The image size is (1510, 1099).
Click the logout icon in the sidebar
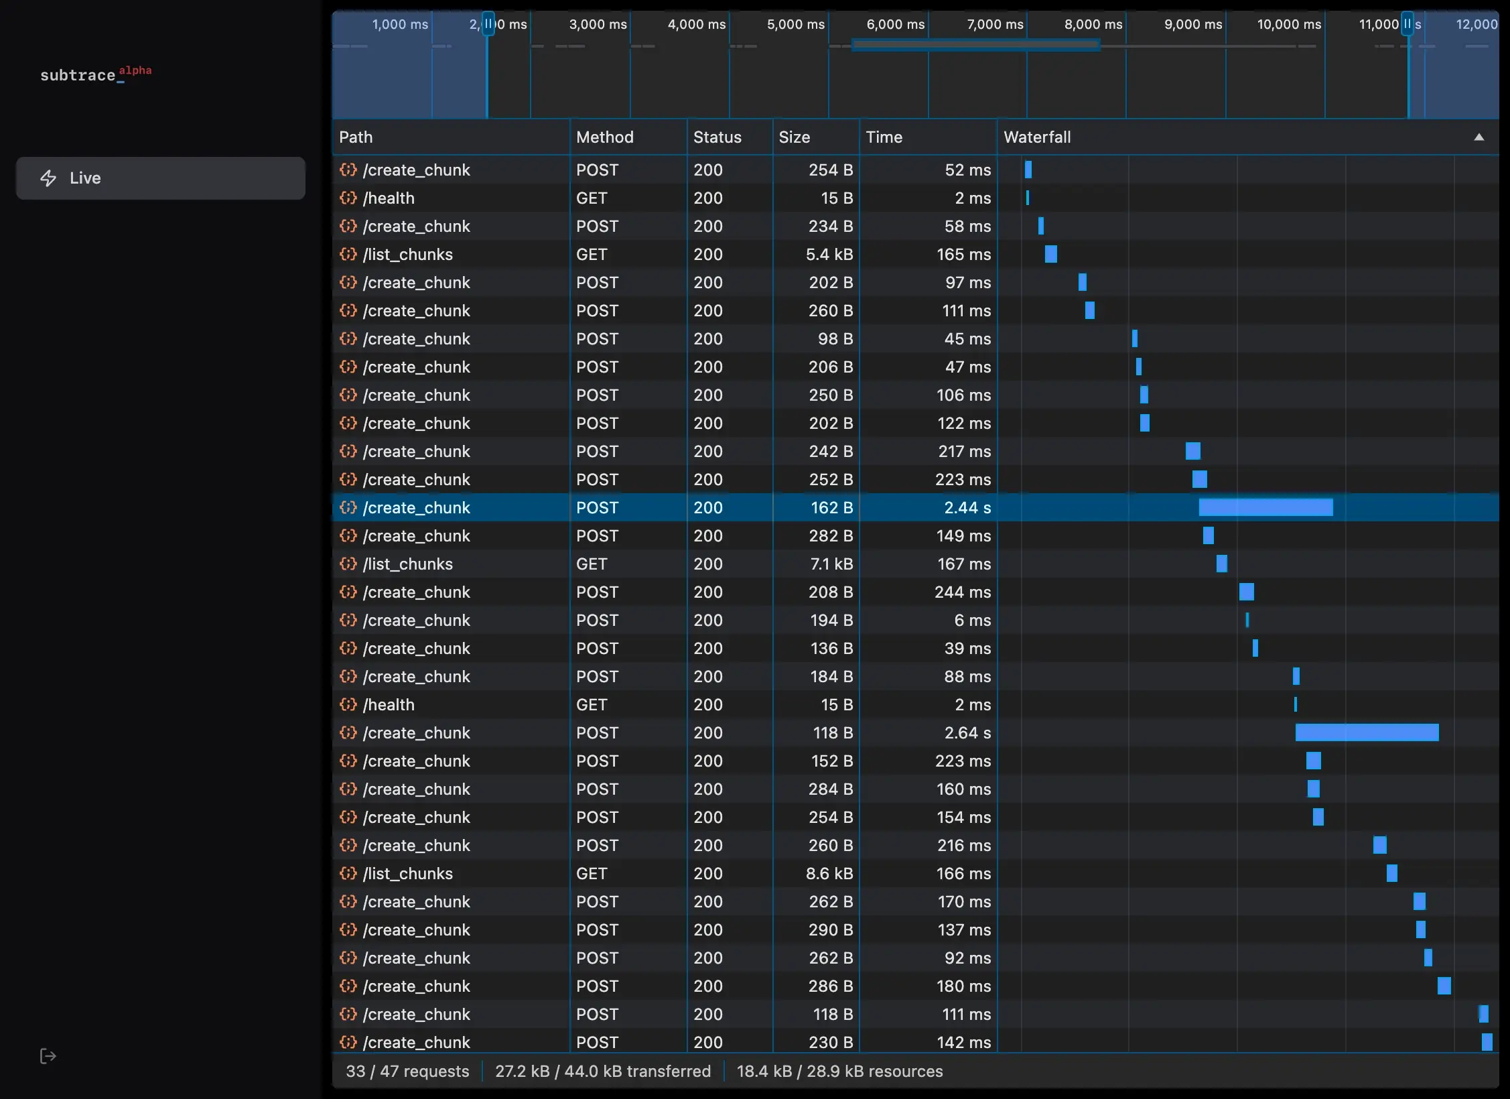point(48,1056)
